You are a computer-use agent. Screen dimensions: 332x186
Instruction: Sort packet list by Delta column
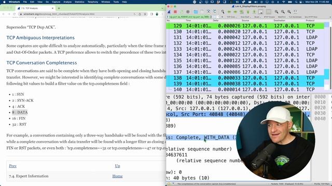tap(216, 21)
